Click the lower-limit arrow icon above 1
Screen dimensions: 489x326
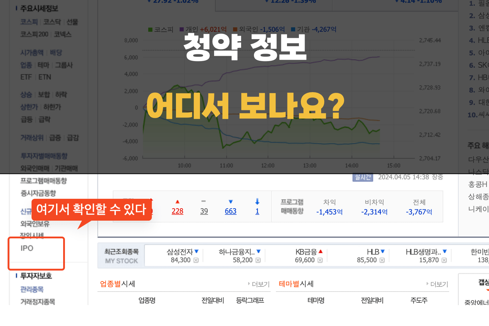(257, 201)
